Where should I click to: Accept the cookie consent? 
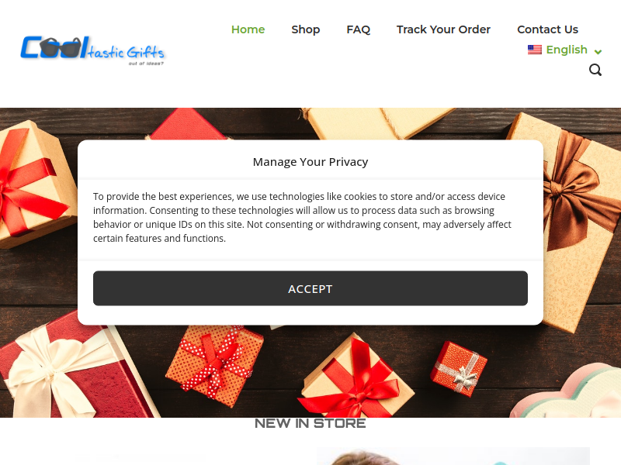click(x=310, y=288)
